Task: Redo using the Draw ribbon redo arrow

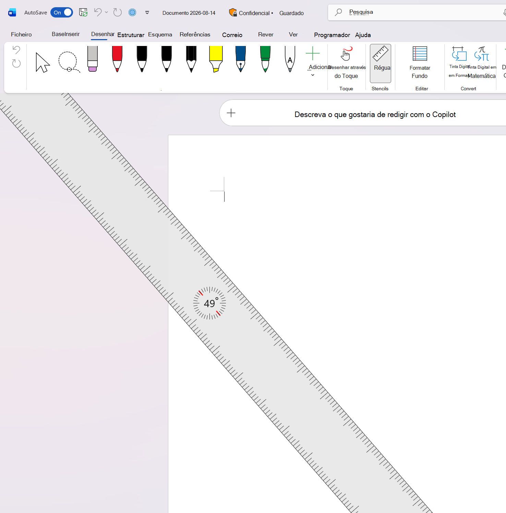Action: (x=16, y=63)
